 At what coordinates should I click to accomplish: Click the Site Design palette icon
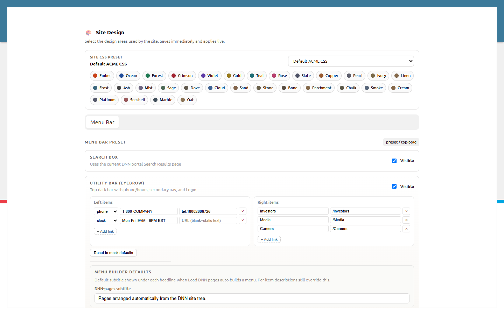(89, 33)
